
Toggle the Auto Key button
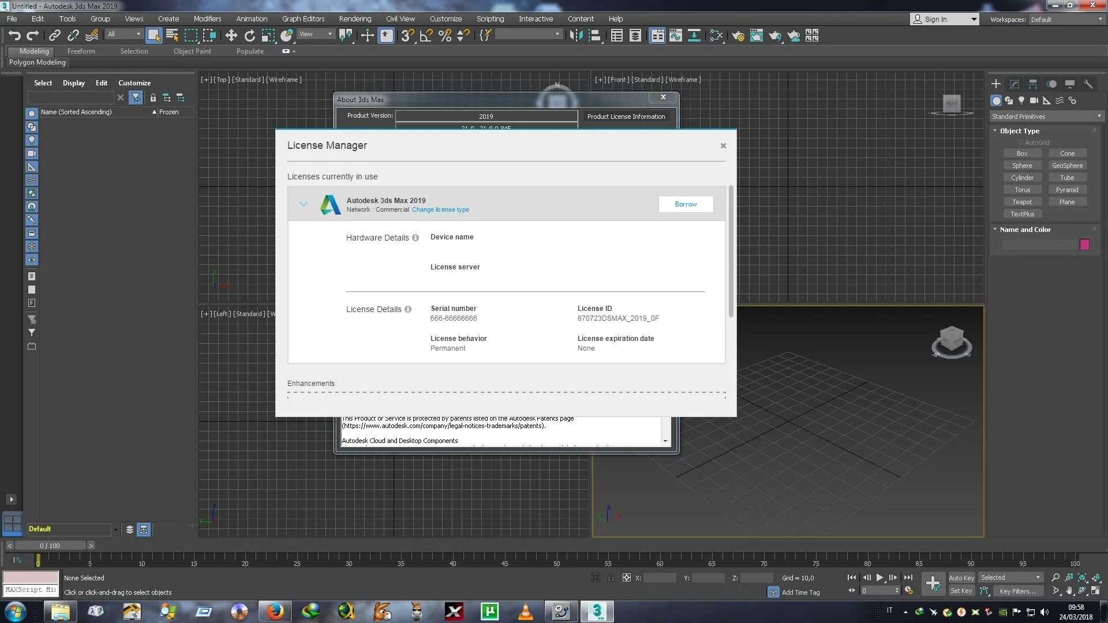(x=961, y=577)
